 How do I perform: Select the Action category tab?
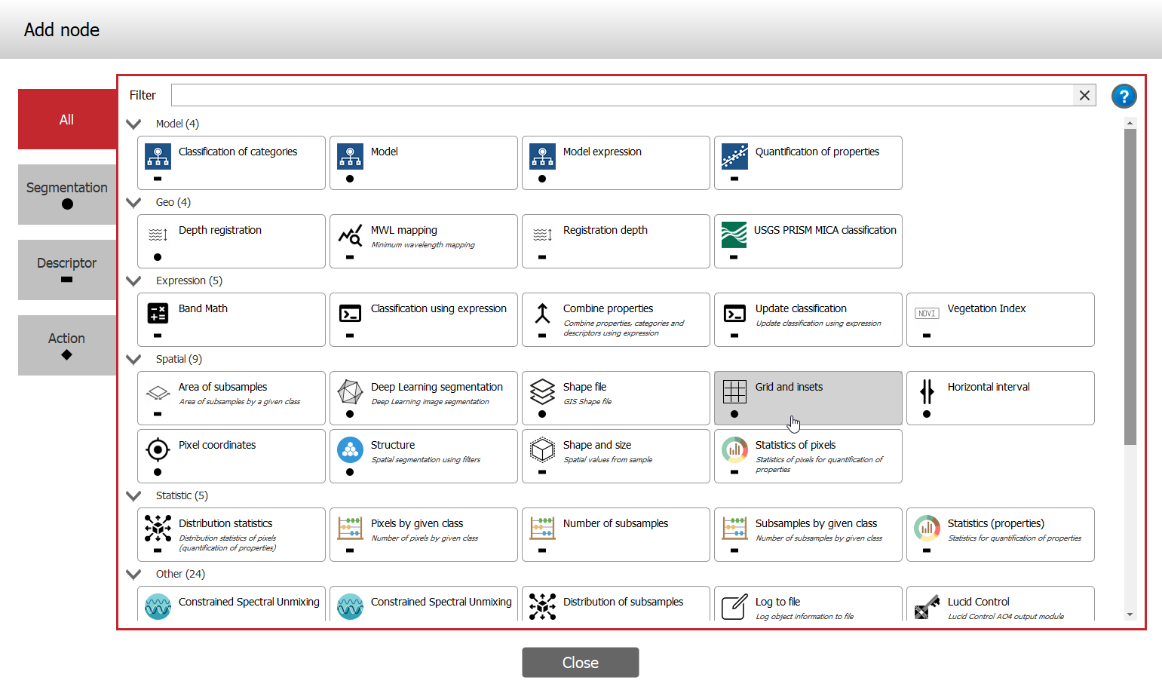pyautogui.click(x=67, y=345)
